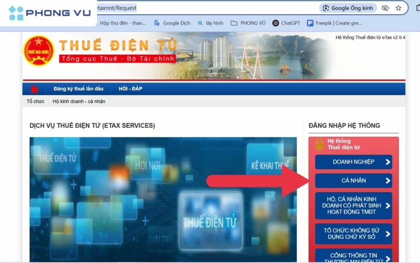This screenshot has height=263, width=420.
Task: Open Google Ống kính lens button
Action: click(x=347, y=8)
